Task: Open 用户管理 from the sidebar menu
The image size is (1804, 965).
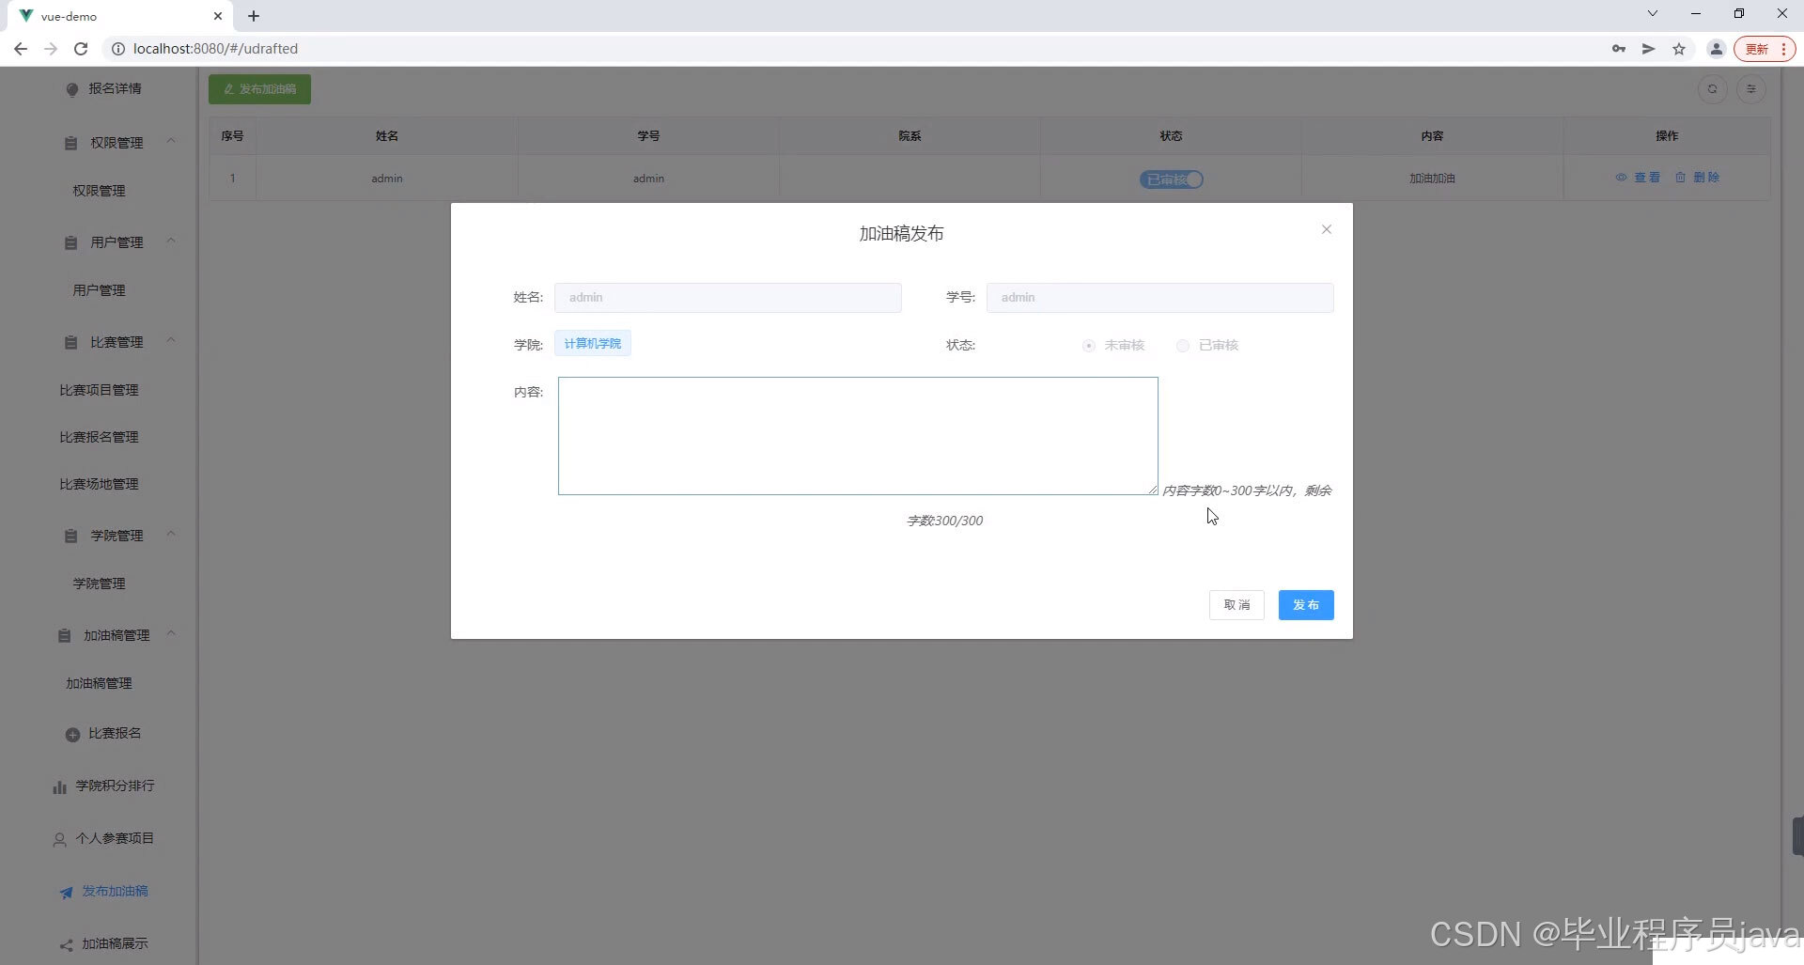Action: 99,290
